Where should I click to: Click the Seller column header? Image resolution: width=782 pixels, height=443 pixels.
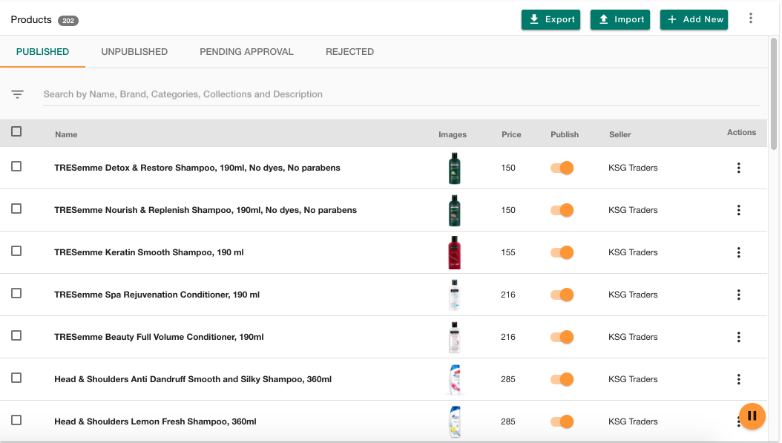(x=620, y=134)
